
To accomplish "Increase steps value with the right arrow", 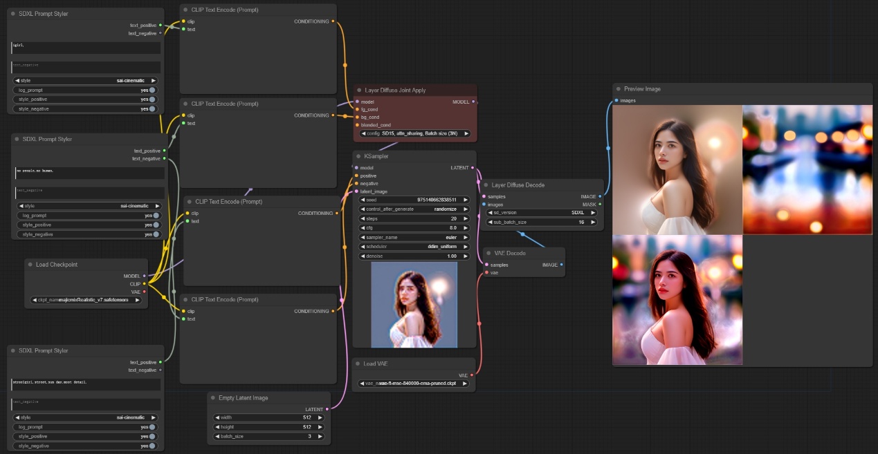I will pyautogui.click(x=466, y=218).
